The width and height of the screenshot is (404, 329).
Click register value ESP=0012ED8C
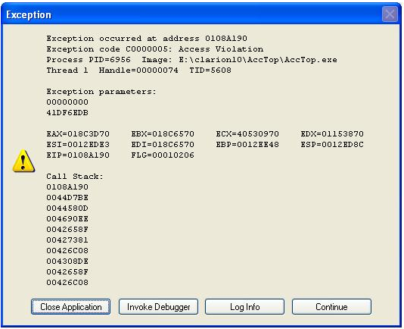tap(332, 144)
